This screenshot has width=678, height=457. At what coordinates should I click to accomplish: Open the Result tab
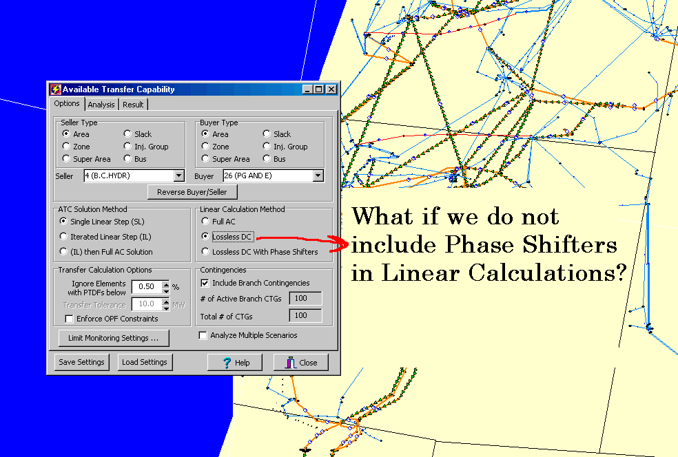[133, 105]
